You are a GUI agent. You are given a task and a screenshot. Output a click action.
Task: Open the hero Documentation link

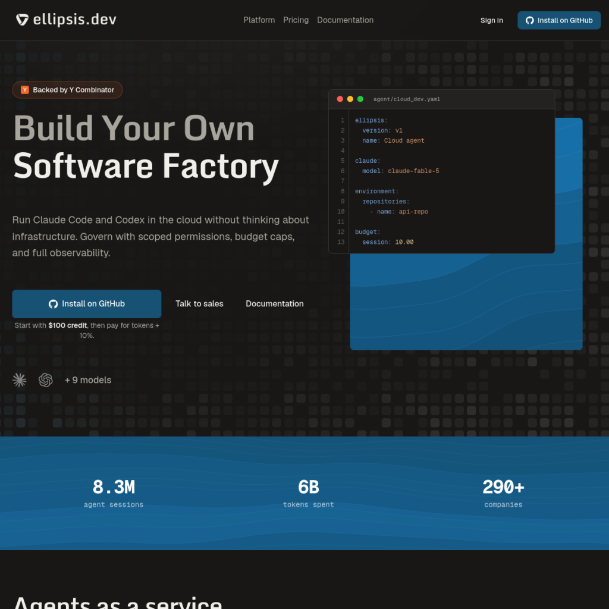(275, 304)
